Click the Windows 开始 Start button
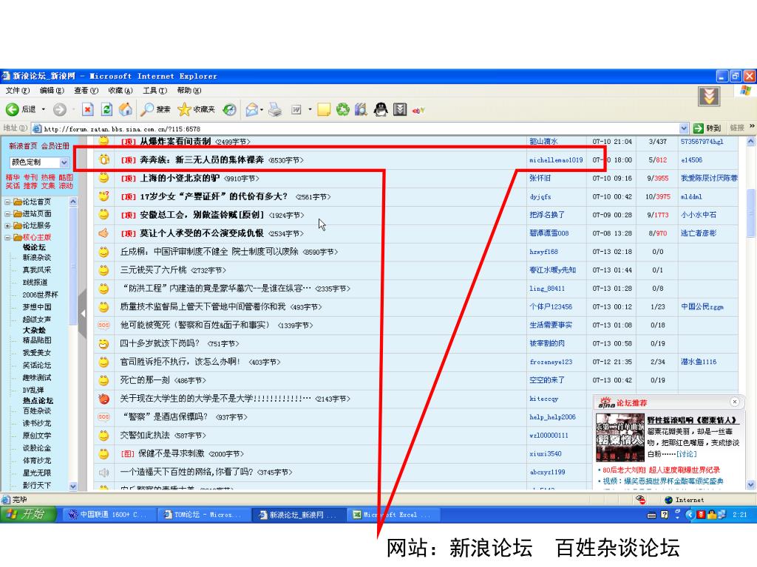The image size is (757, 567). coord(27,515)
